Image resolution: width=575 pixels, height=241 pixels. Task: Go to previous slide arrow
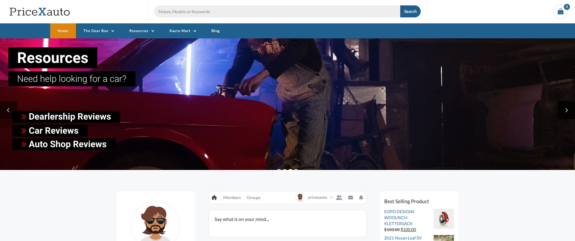coord(8,110)
